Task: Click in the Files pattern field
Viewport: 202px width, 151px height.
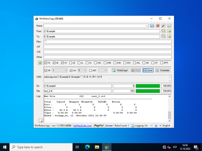Action: 108,42
